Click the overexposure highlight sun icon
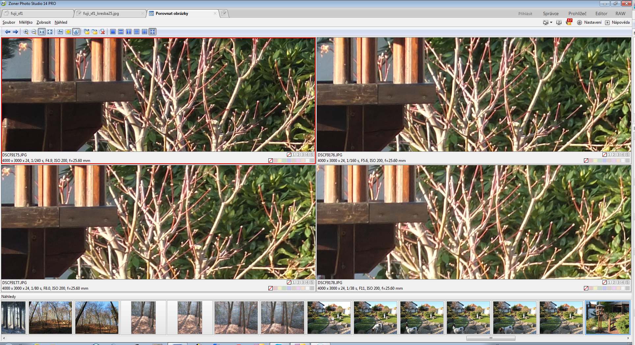 click(x=68, y=32)
